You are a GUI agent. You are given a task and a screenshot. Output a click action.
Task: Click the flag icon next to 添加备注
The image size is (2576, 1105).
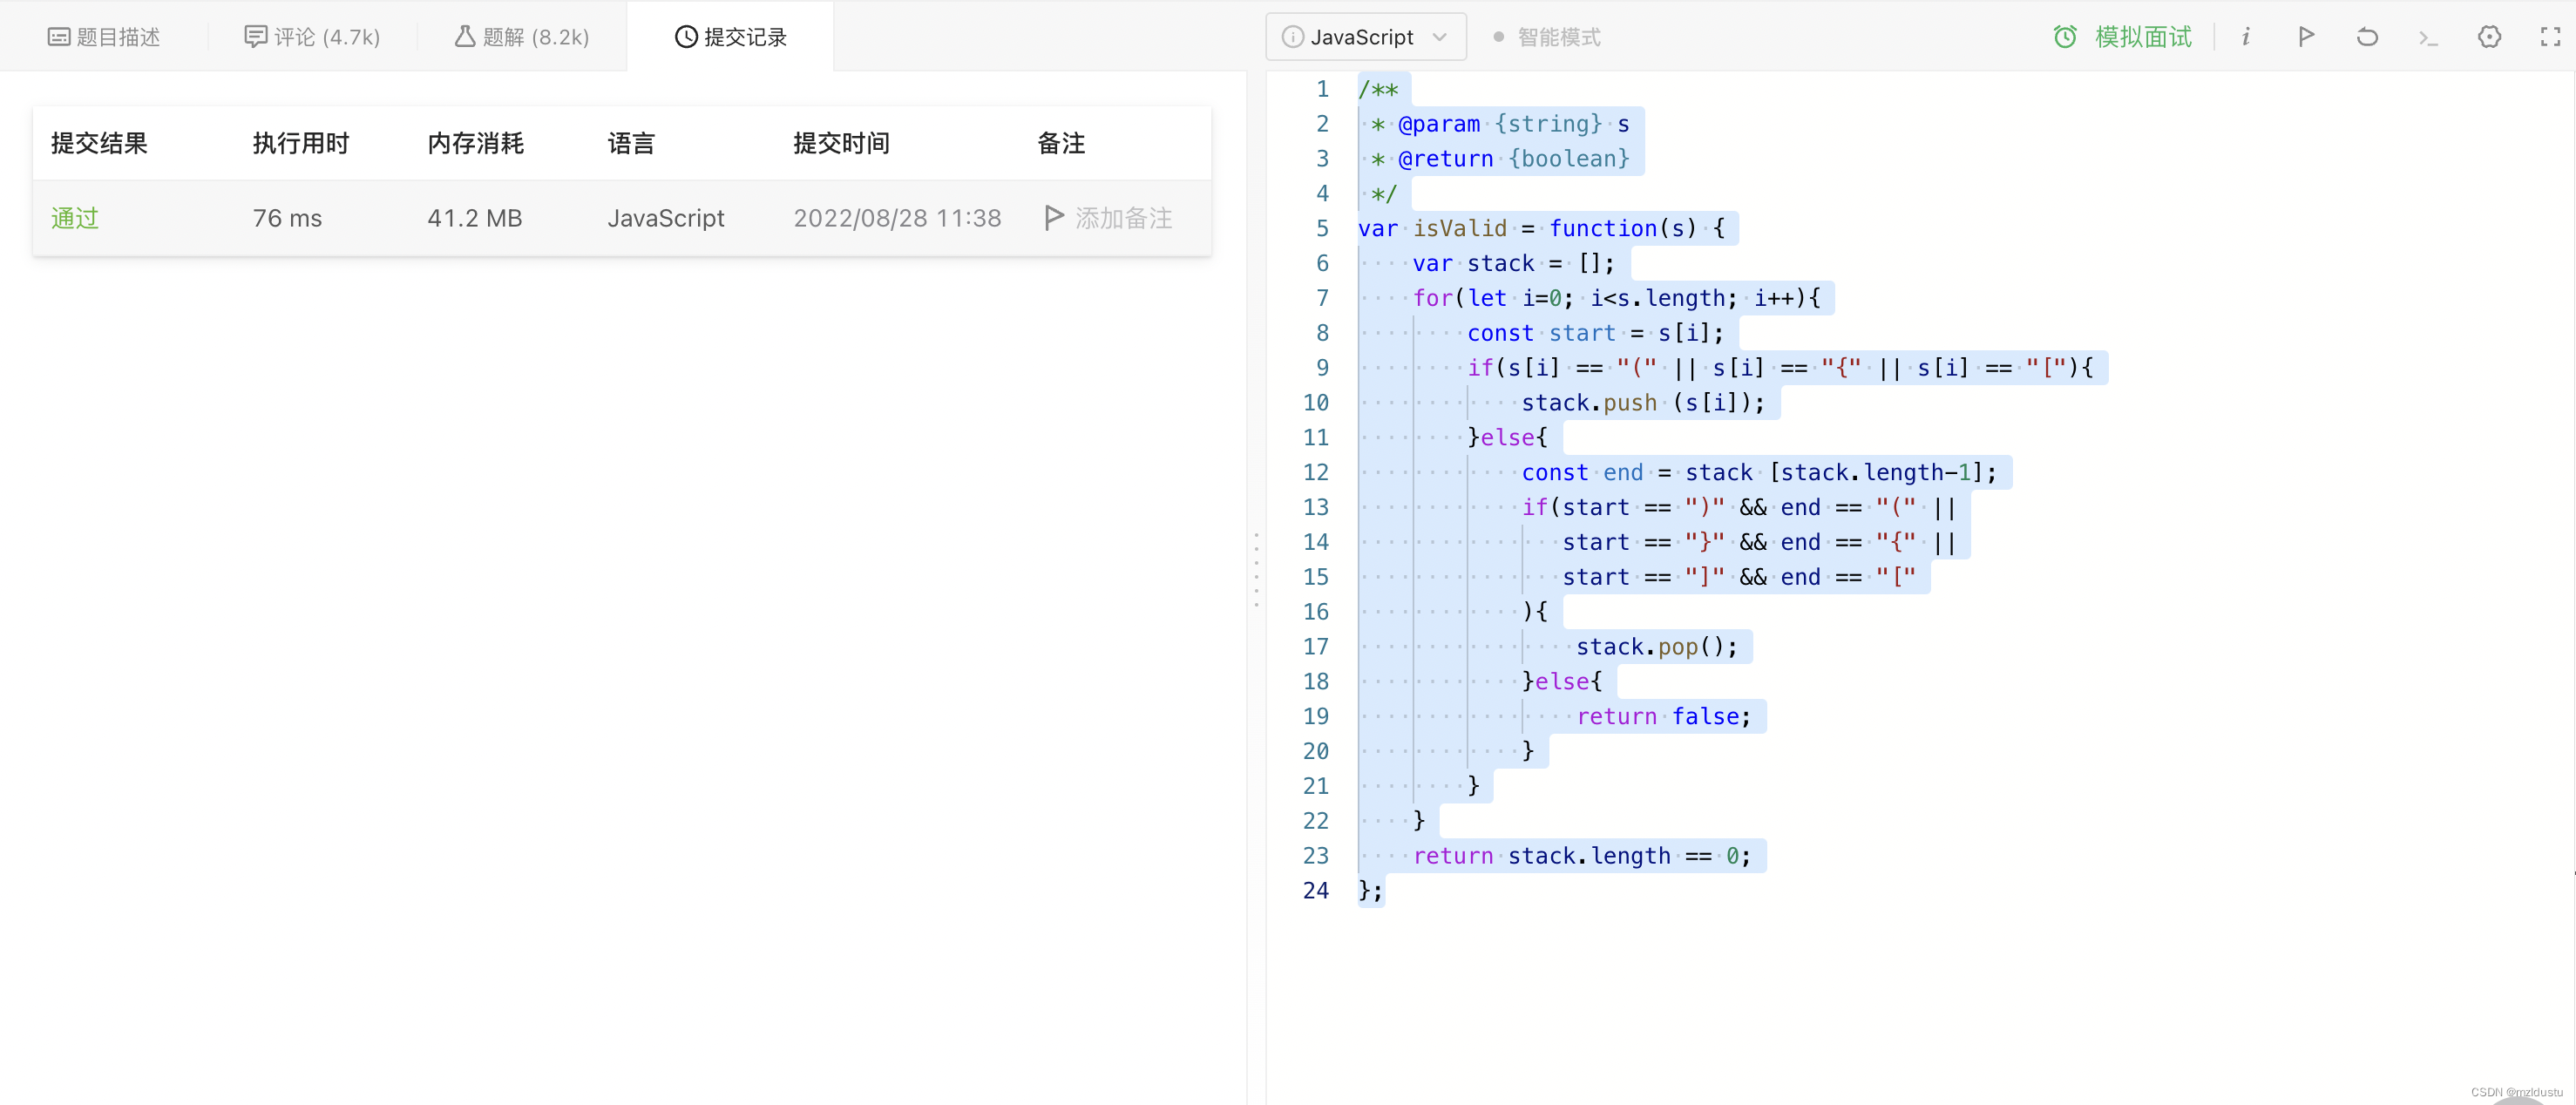[1053, 217]
